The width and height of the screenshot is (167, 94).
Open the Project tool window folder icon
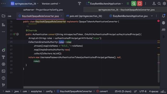(x=3, y=16)
